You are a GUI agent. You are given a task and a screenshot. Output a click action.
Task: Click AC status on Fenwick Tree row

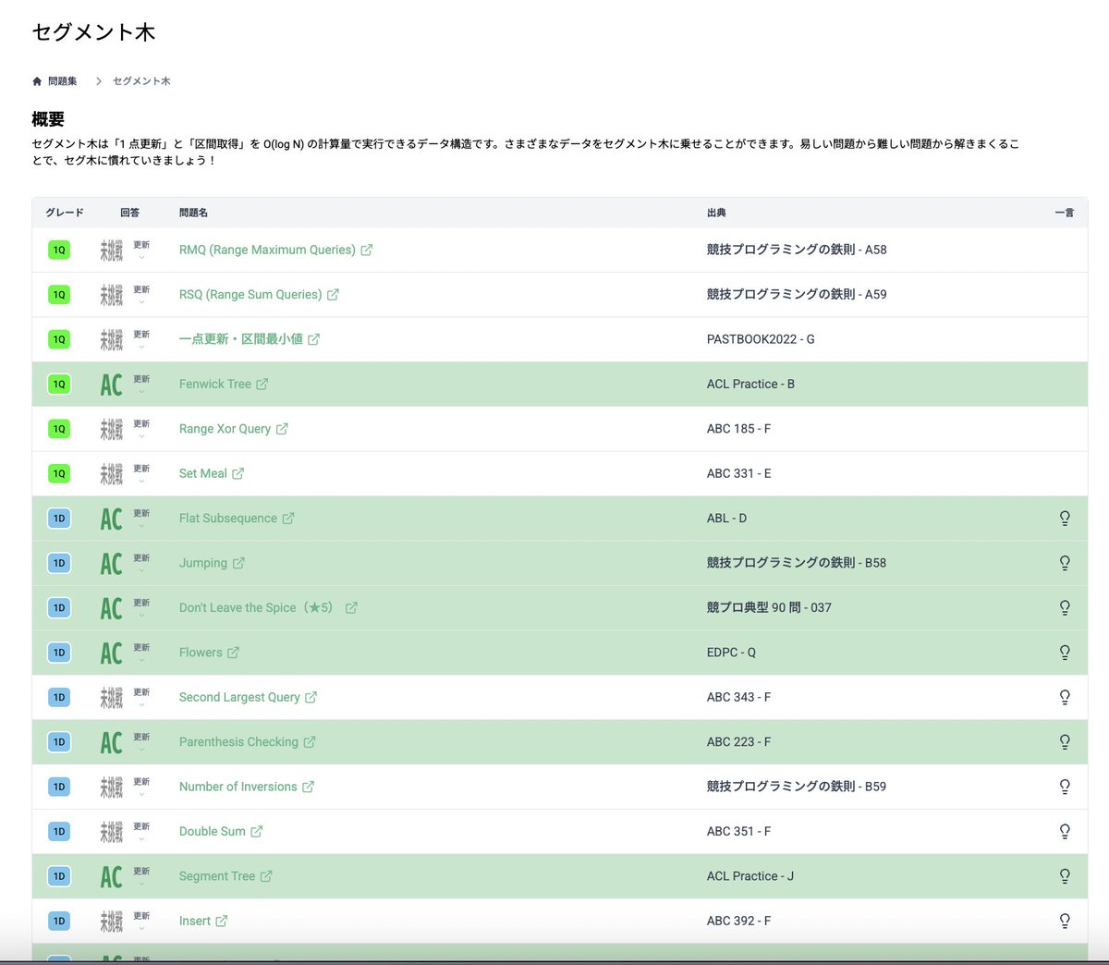(111, 385)
